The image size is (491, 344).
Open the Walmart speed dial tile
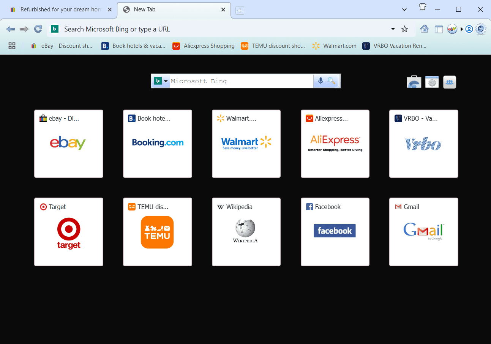(x=246, y=144)
